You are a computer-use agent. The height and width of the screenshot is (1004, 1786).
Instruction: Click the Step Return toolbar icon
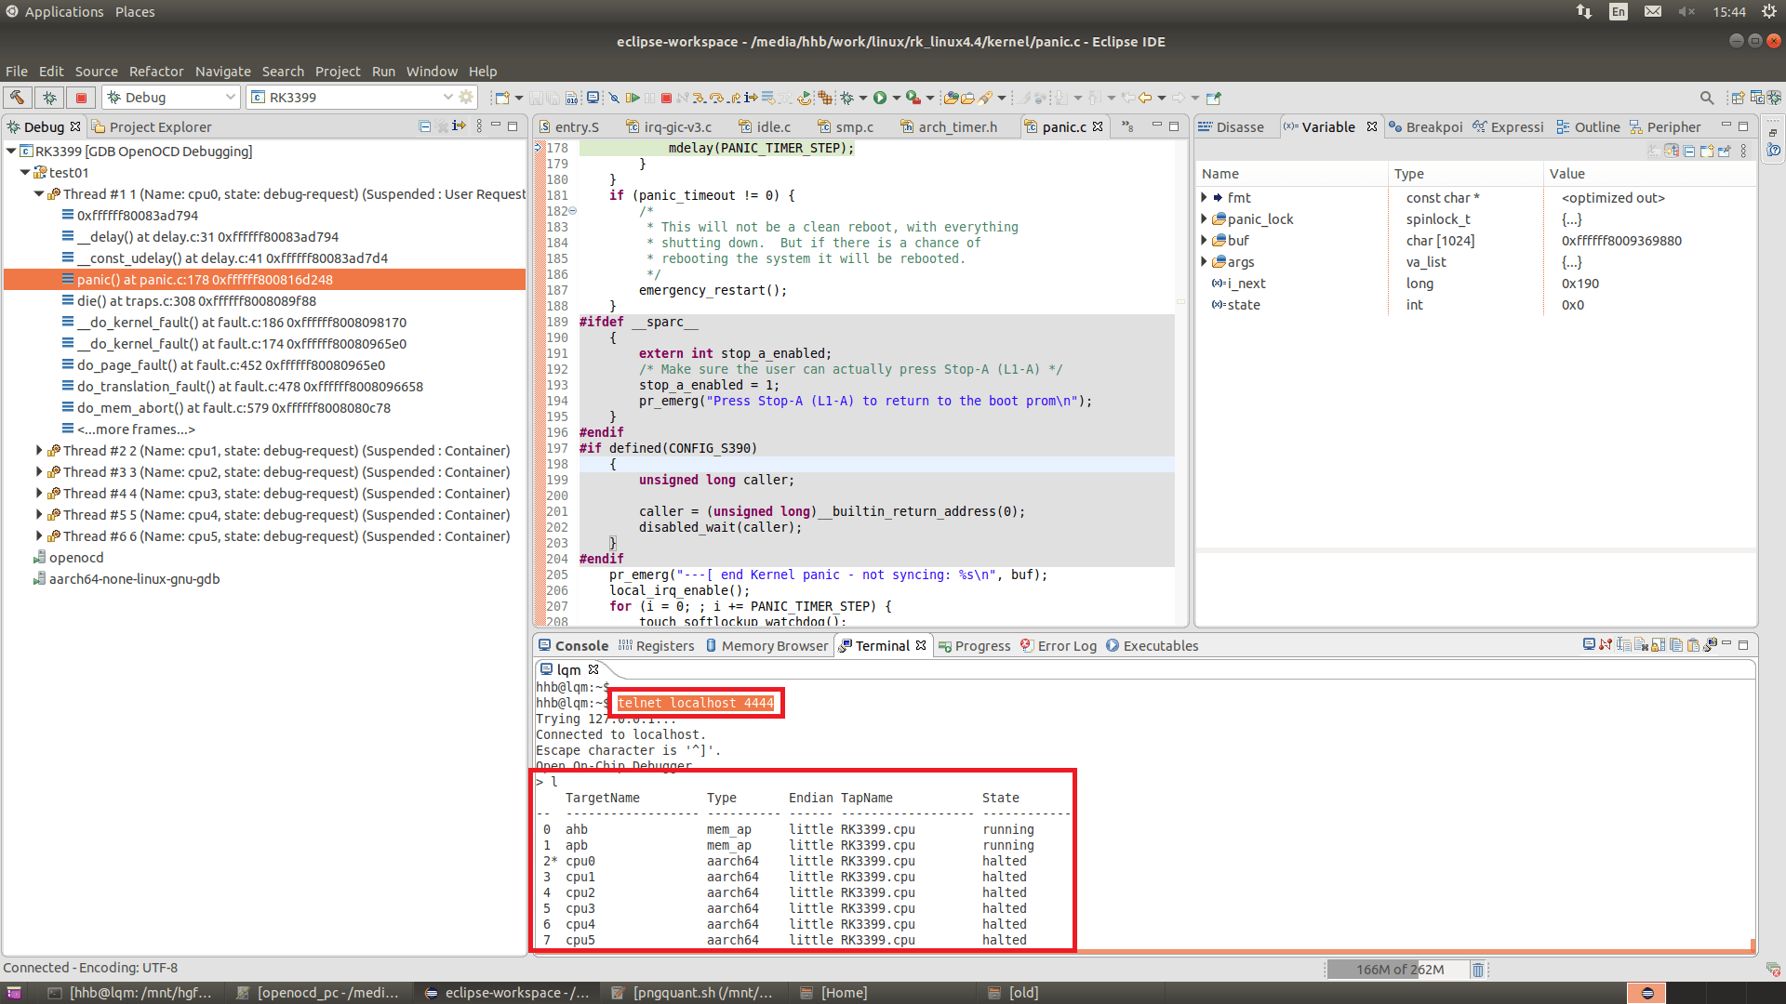pos(735,98)
